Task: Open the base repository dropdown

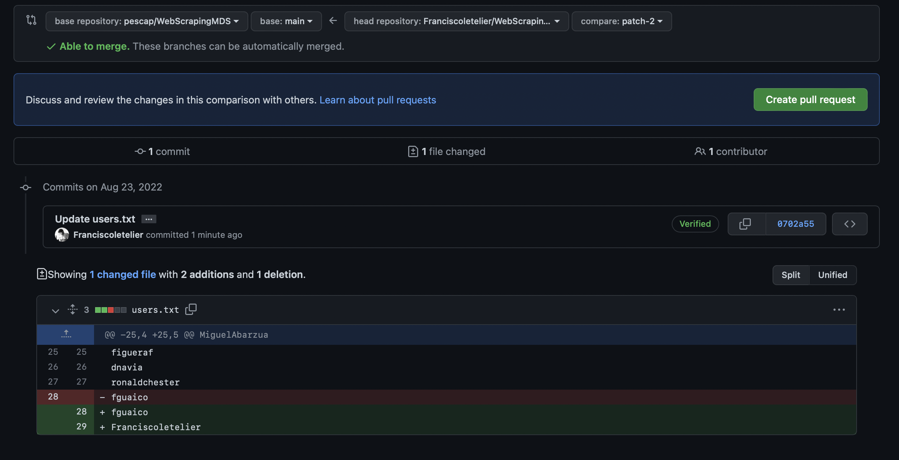Action: (x=146, y=21)
